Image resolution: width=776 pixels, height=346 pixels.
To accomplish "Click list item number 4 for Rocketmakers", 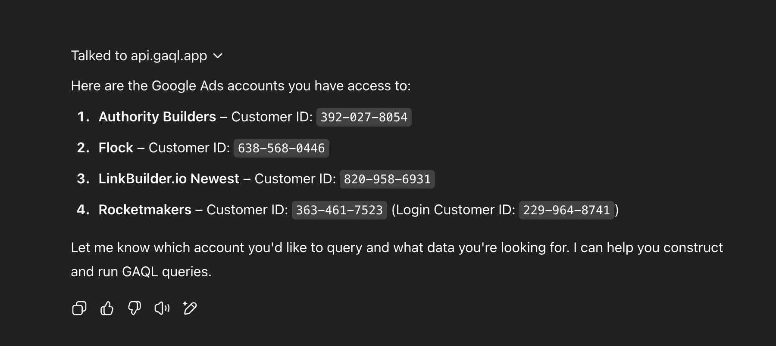I will pos(82,210).
